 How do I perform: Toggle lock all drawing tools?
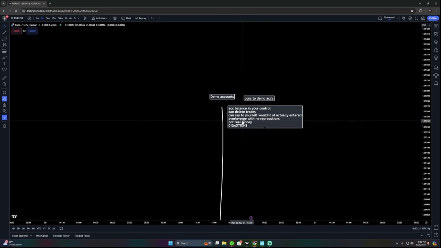4,105
